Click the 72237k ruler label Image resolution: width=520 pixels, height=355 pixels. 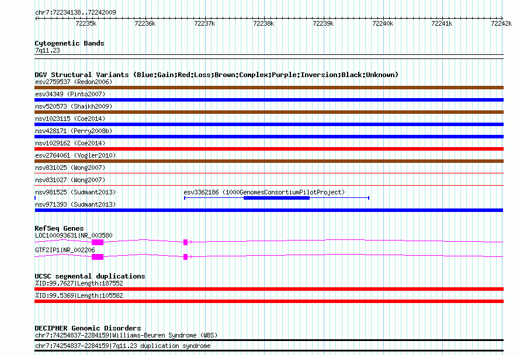[204, 23]
